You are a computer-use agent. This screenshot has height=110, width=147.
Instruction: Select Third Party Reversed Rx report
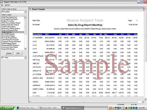click(x=10, y=40)
